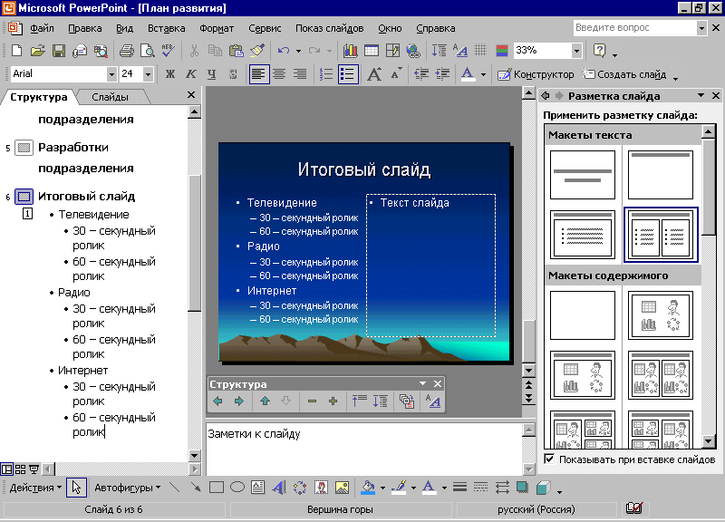
Task: Open Help question mark icon
Action: [599, 51]
